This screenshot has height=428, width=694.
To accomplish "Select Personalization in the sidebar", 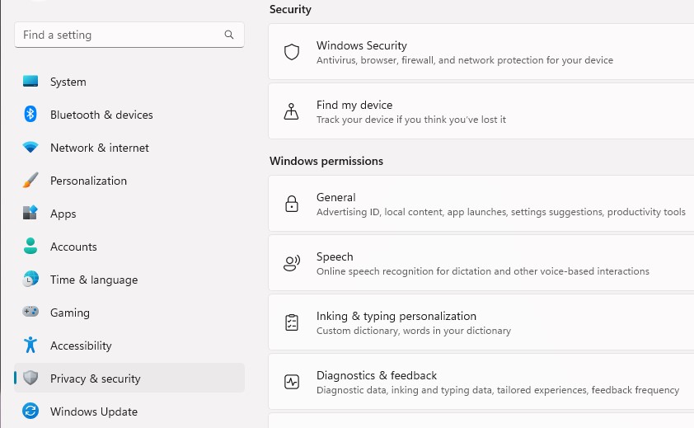I will (x=129, y=181).
